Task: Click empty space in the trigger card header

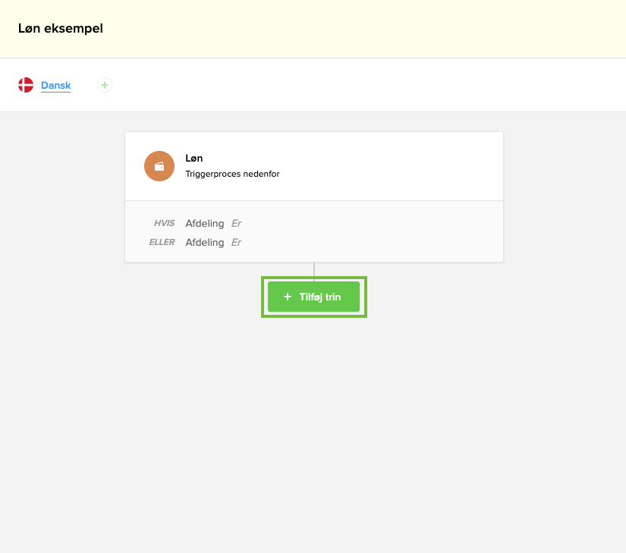Action: [395, 166]
